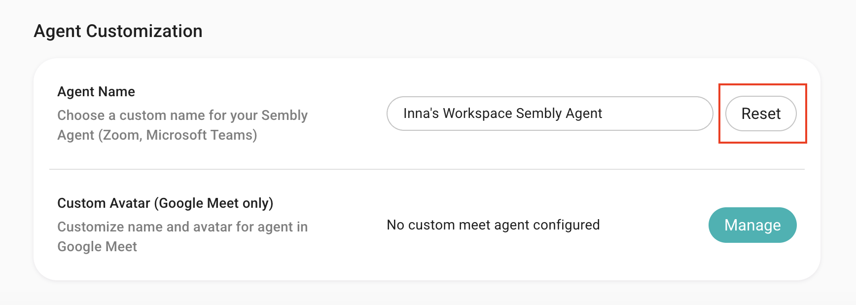
Task: Click the "(Google Meet only)" label text
Action: [214, 203]
